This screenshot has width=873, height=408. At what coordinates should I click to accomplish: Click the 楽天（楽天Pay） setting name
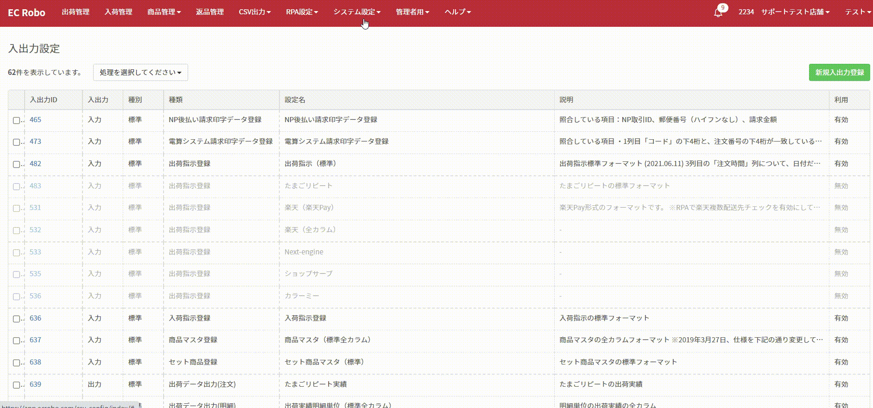(x=311, y=208)
